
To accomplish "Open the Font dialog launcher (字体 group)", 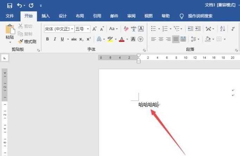I will [144, 50].
